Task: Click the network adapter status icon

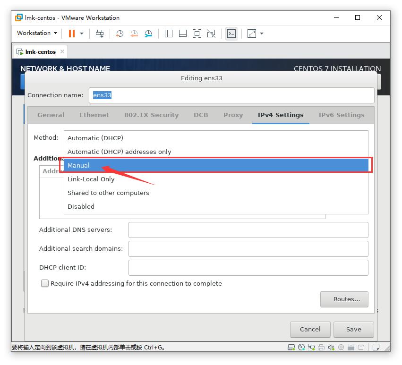Action: click(311, 348)
